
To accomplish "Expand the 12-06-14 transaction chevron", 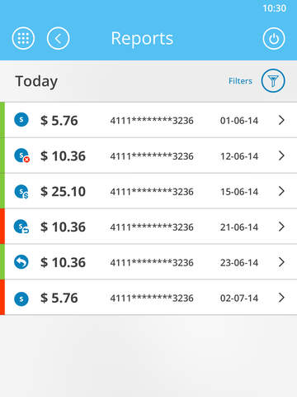I will (281, 155).
